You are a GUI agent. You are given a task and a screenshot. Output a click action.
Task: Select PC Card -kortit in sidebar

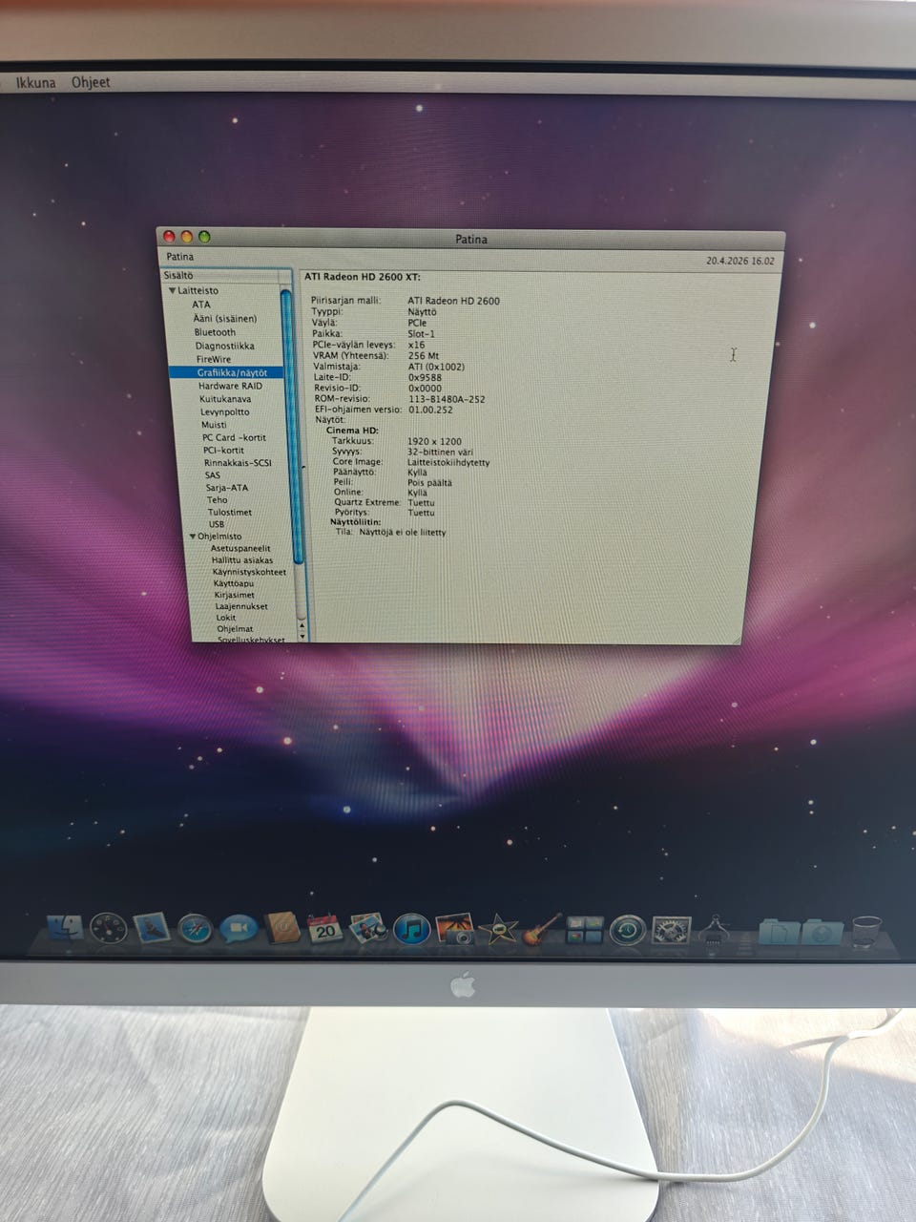pyautogui.click(x=234, y=437)
